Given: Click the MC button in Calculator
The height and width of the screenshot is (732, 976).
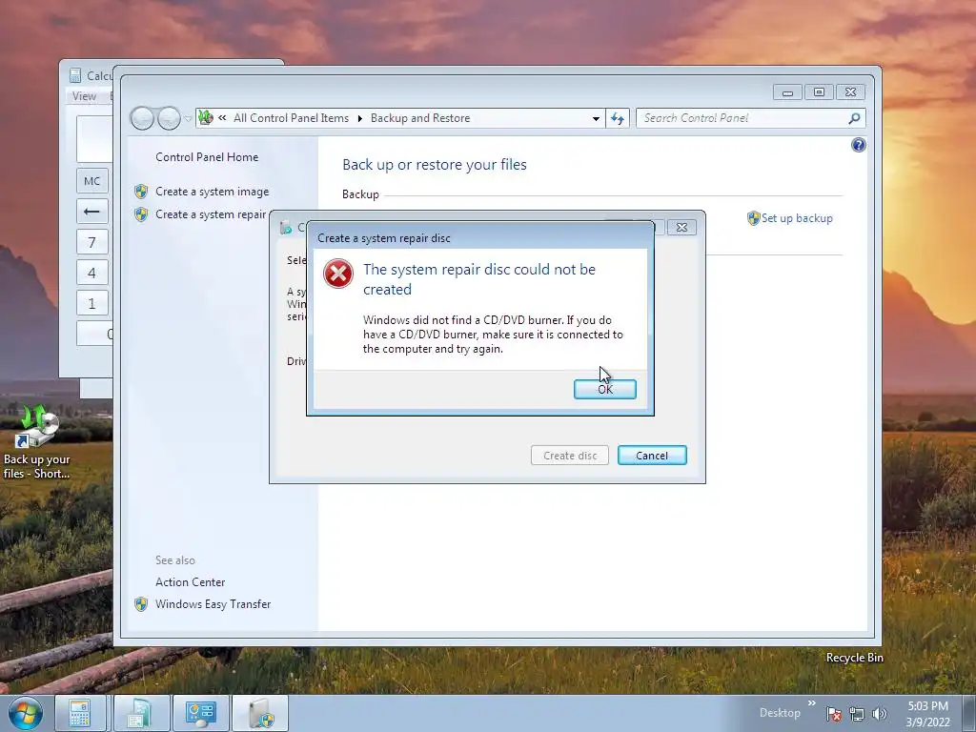Looking at the screenshot, I should coord(92,180).
